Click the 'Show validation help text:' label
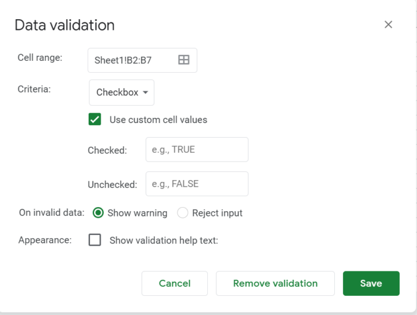Image resolution: width=417 pixels, height=315 pixels. click(164, 240)
